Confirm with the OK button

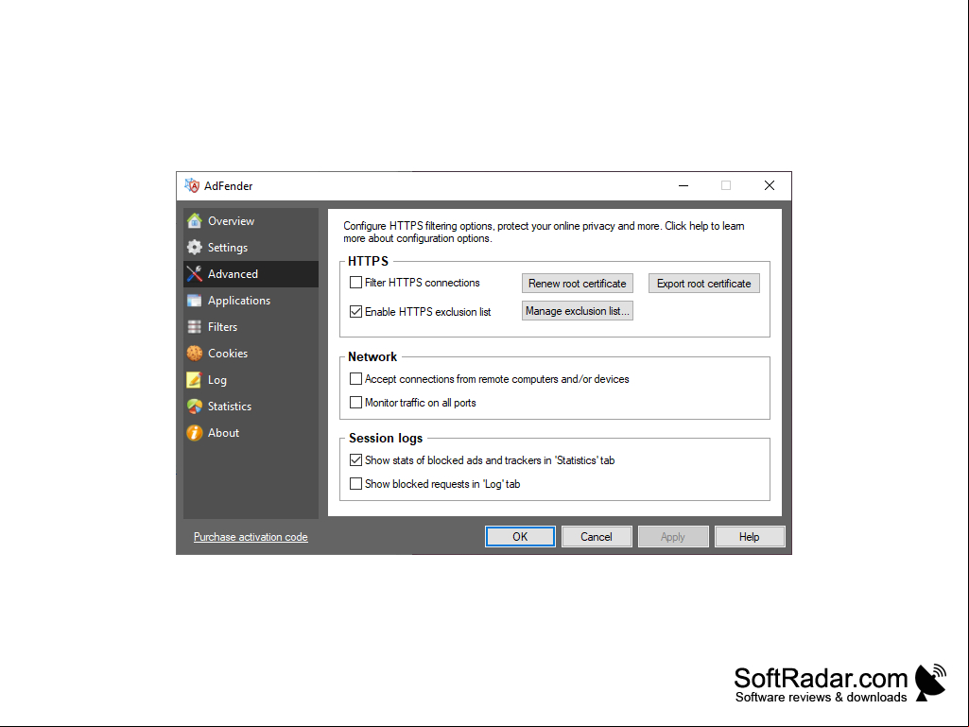click(x=520, y=537)
